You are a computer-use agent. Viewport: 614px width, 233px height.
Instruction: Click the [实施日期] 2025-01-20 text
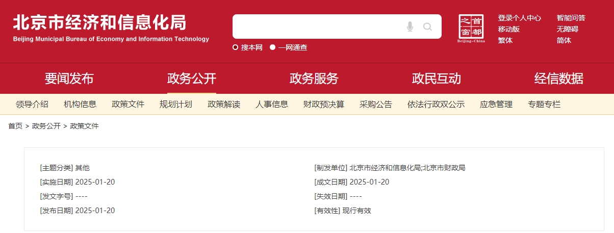point(78,182)
